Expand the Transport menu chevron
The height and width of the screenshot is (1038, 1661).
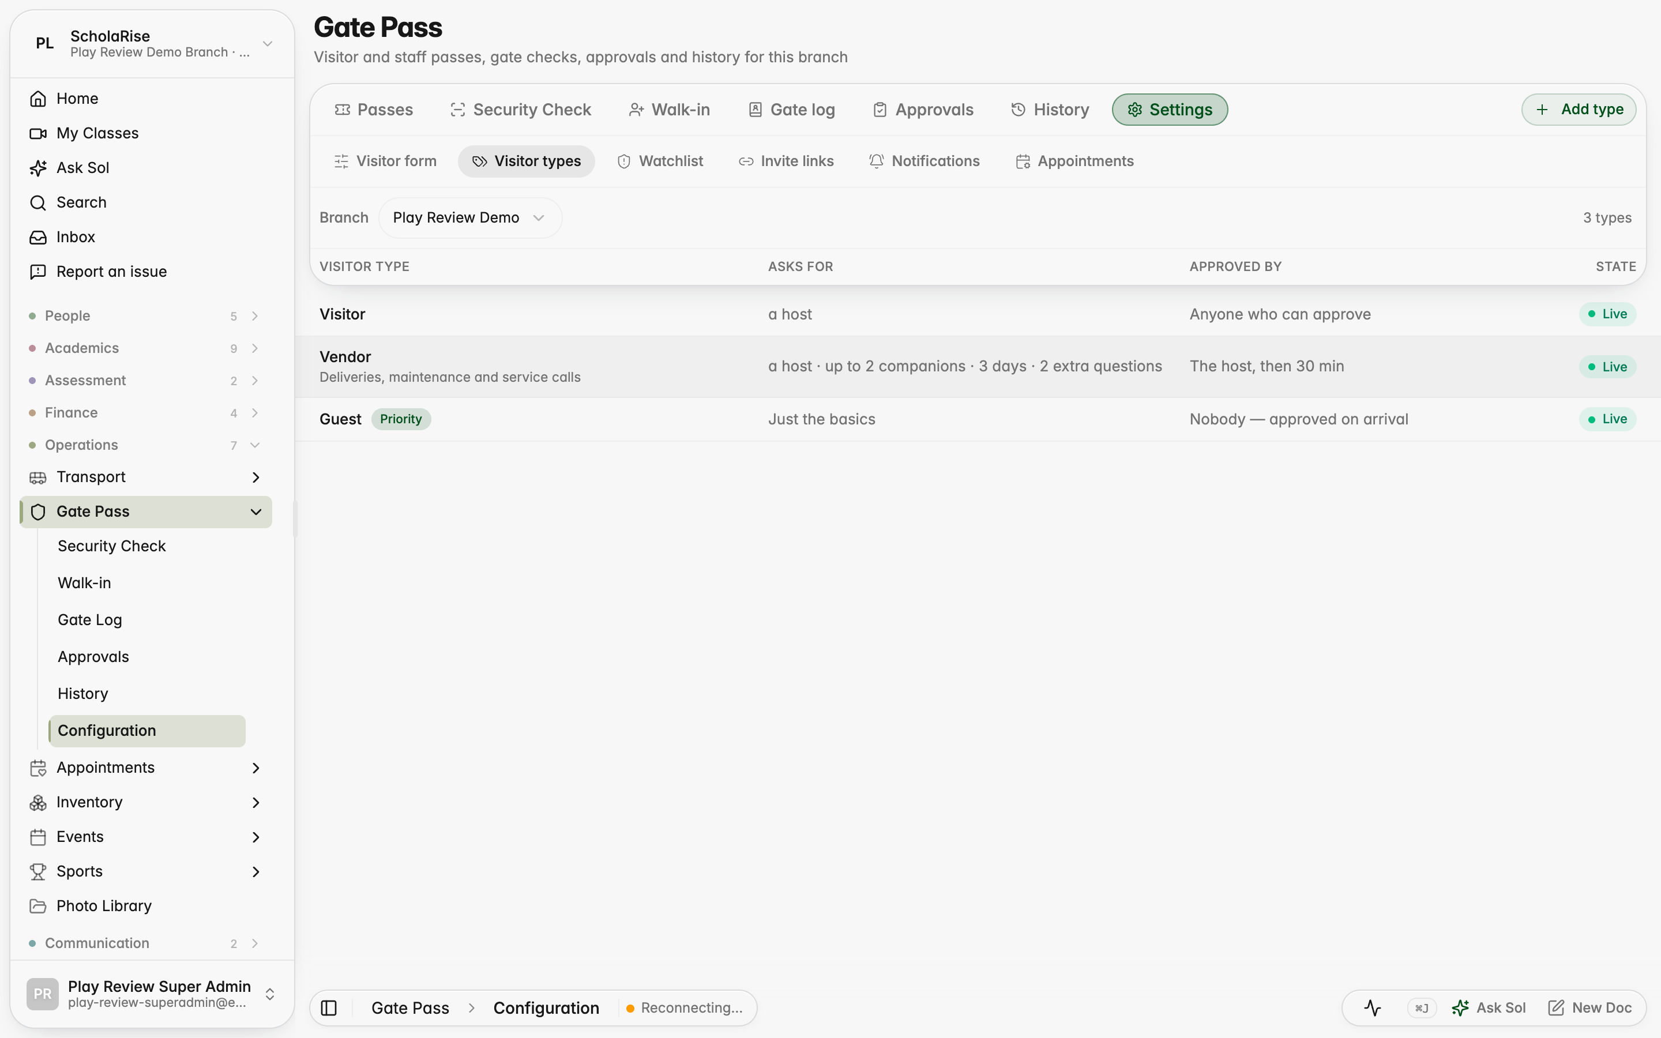256,477
